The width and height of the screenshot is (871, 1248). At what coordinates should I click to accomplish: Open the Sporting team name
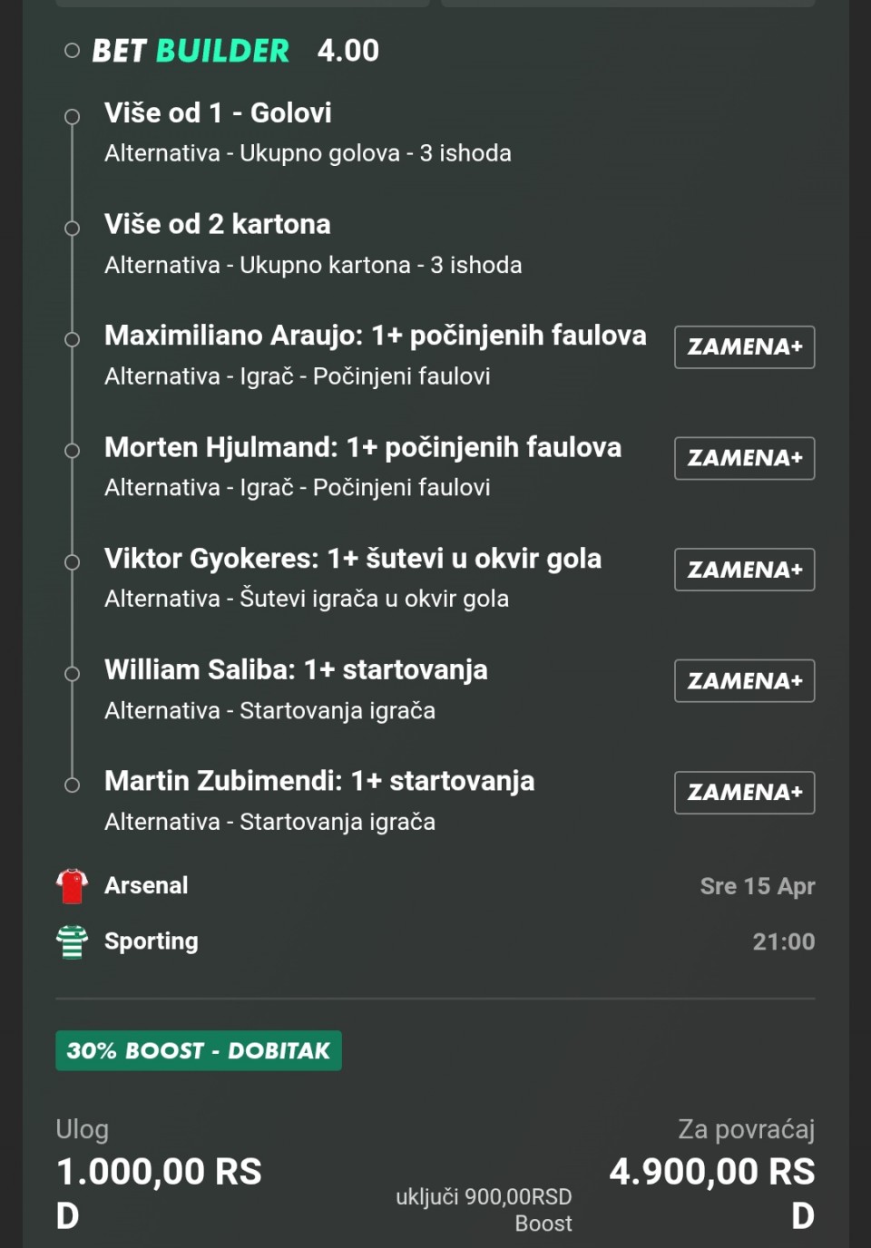click(151, 941)
